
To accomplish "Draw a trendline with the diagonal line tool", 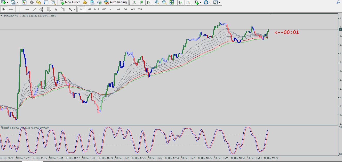I will 34,10.
